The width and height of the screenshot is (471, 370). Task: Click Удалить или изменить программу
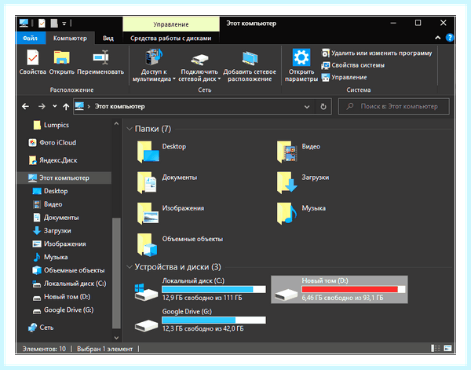coord(377,53)
